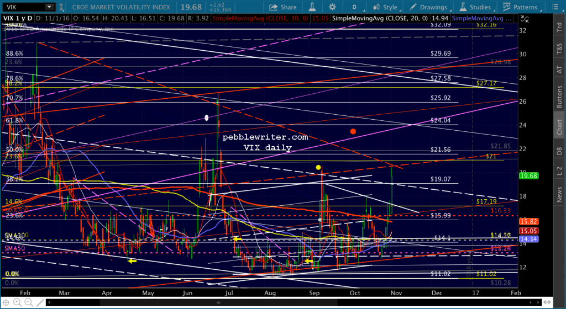Click the crosshair pan tool icon
The width and height of the screenshot is (566, 309).
7,302
